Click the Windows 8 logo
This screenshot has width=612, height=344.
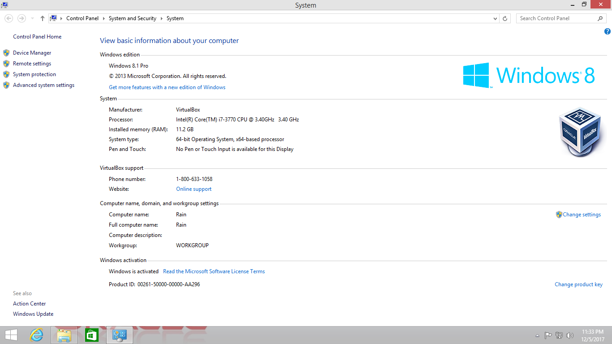pos(529,75)
